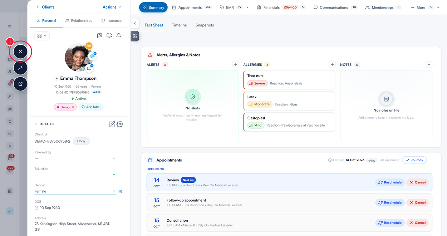Open the Salutation dropdown
Screen dimensions: 447x236
(x=75, y=174)
